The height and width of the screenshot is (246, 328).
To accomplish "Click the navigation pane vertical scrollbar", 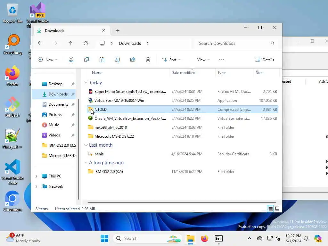I will (x=78, y=149).
